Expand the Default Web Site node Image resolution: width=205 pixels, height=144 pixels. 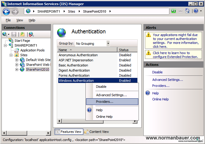coord(17,60)
